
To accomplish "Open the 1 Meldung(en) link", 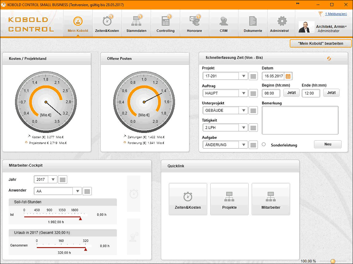I will pos(336,14).
